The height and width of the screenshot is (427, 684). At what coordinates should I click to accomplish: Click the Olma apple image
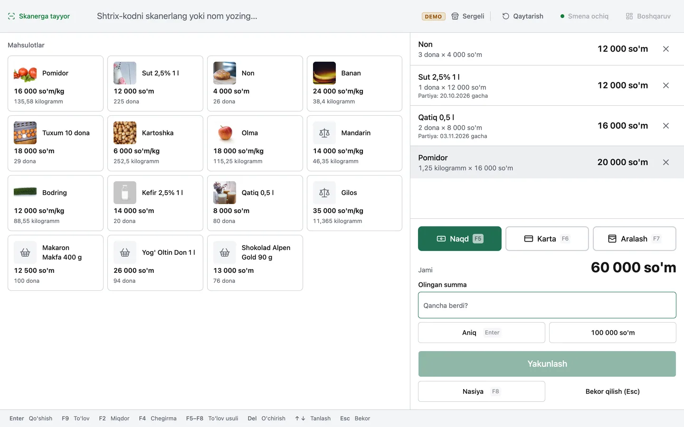point(225,133)
